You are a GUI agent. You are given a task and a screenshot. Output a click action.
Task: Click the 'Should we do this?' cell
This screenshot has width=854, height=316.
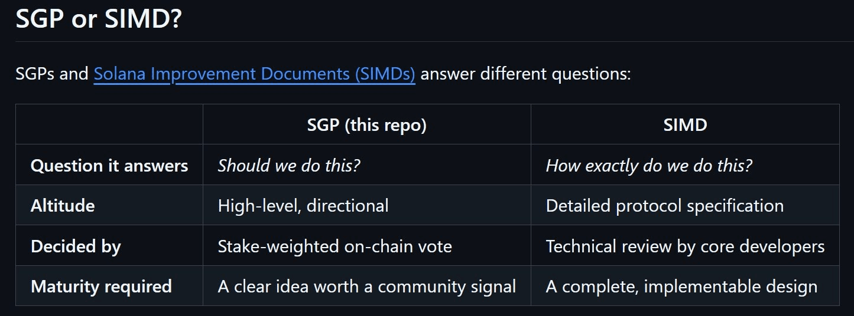[x=366, y=166]
